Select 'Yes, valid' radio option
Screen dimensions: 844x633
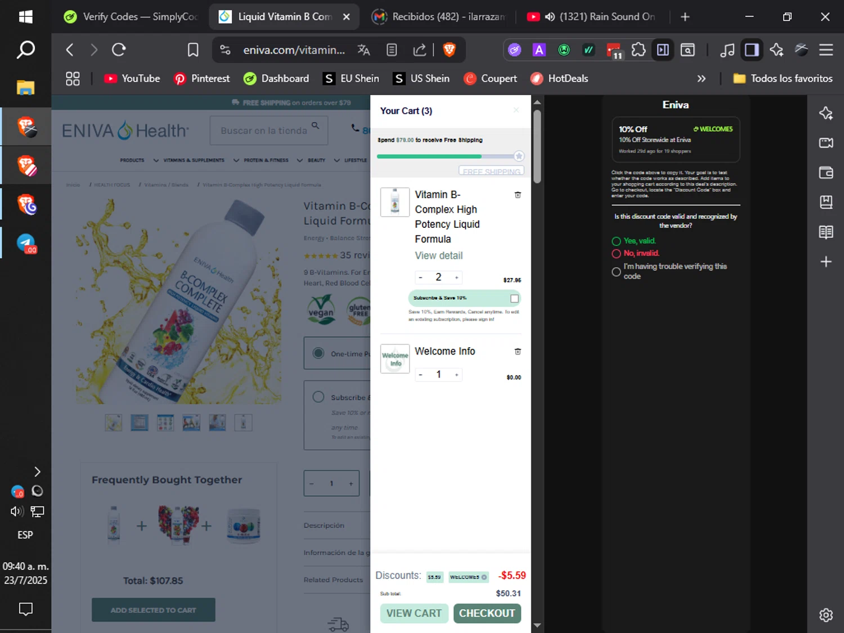click(x=616, y=241)
